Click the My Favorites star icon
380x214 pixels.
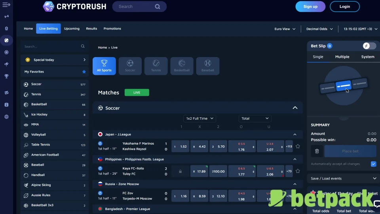tap(84, 72)
